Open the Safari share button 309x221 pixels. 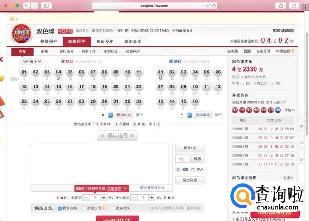281,5
